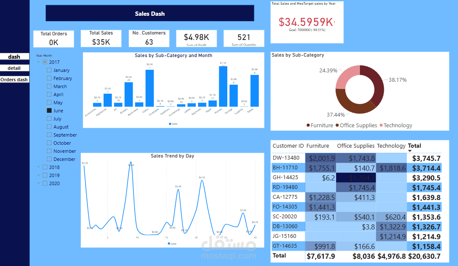Screen dimensions: 458x266
Task: Sort by Furniture column header
Action: (x=318, y=146)
